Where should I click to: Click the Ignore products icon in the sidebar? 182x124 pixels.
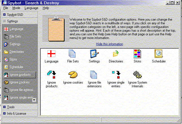(x=6, y=75)
